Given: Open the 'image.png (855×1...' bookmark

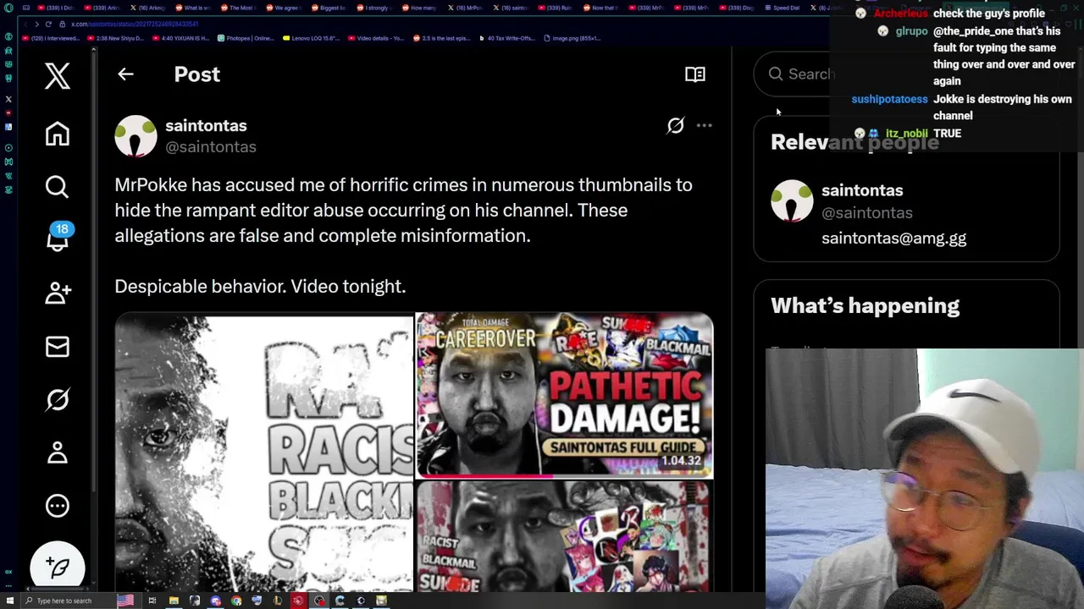Looking at the screenshot, I should [x=572, y=38].
